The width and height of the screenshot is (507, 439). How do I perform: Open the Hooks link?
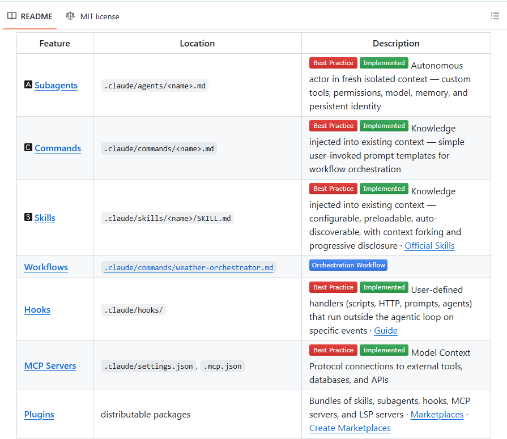[37, 310]
